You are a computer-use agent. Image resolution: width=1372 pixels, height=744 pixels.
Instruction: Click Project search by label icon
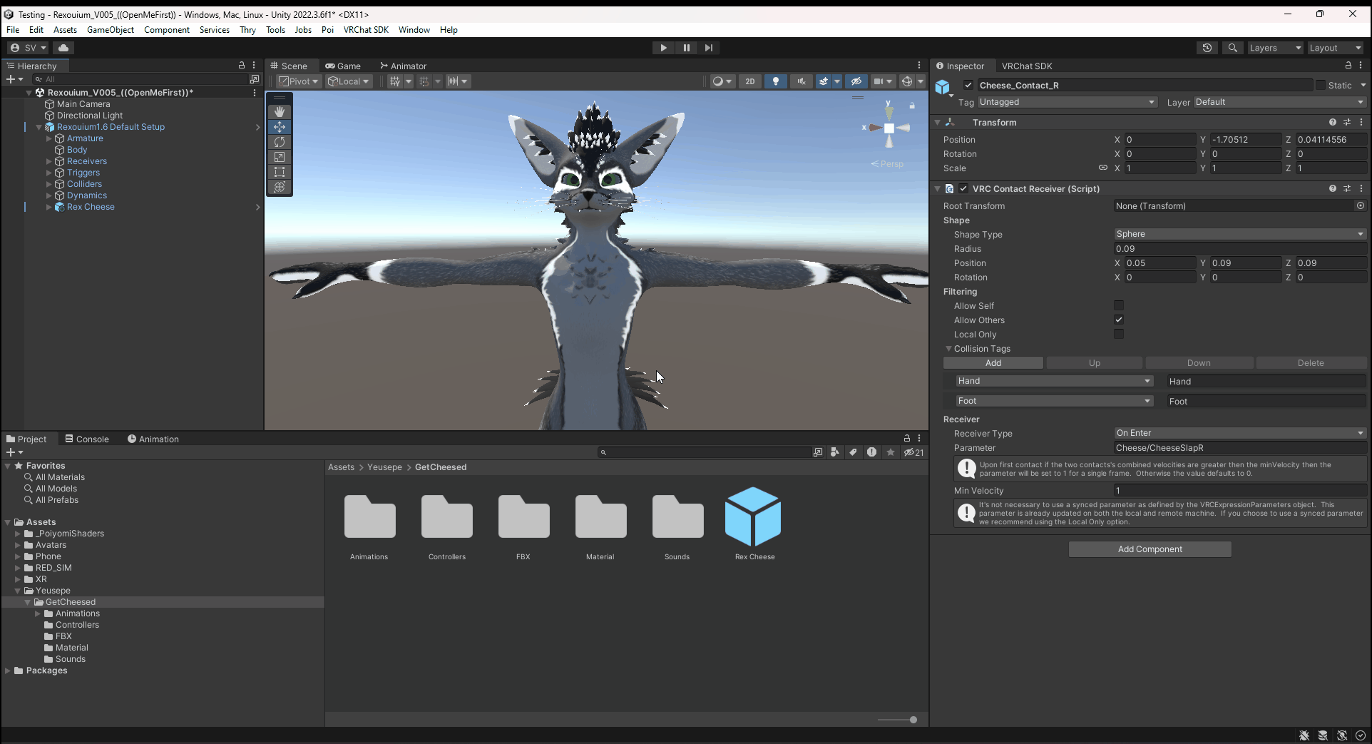853,452
